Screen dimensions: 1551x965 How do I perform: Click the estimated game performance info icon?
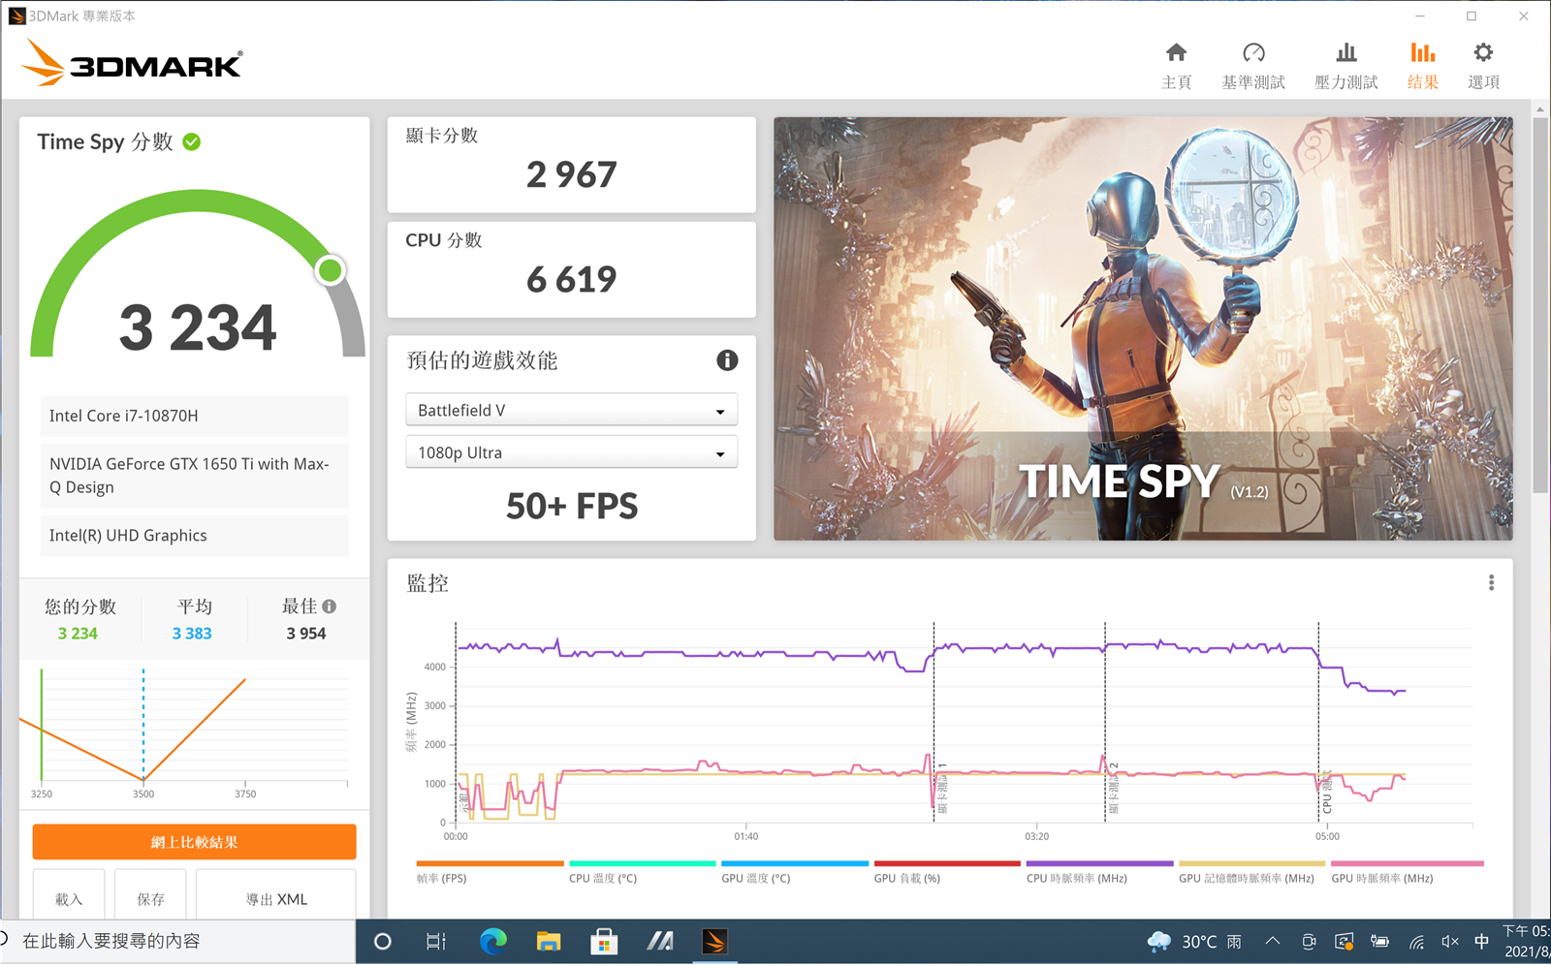(x=727, y=360)
